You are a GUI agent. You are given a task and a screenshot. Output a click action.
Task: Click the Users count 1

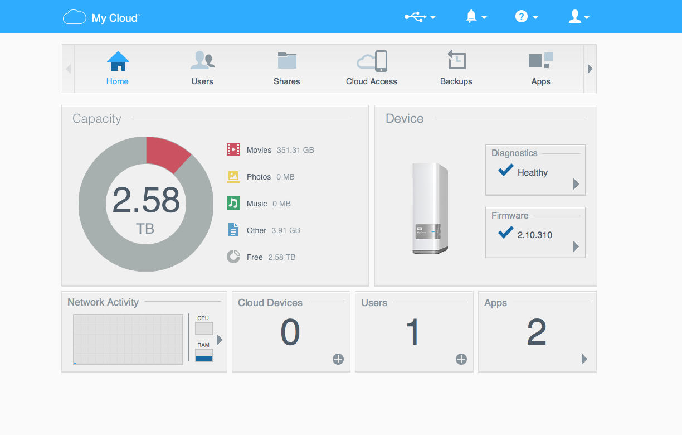(x=413, y=332)
